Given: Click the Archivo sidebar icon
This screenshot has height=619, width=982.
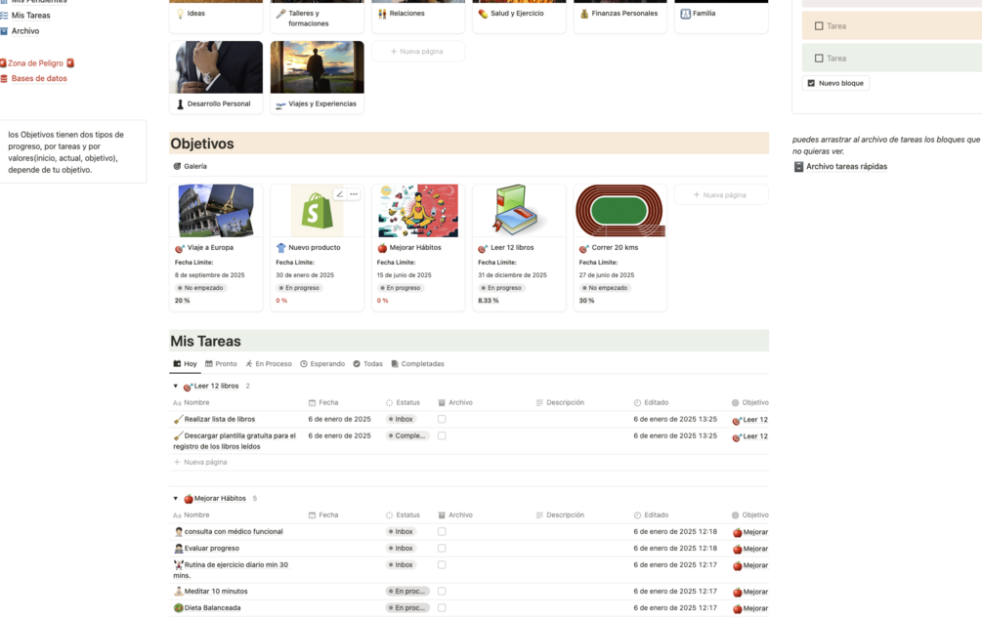Looking at the screenshot, I should tap(4, 31).
